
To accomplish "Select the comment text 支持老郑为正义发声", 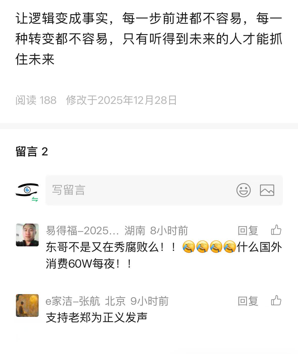I will coord(97,318).
